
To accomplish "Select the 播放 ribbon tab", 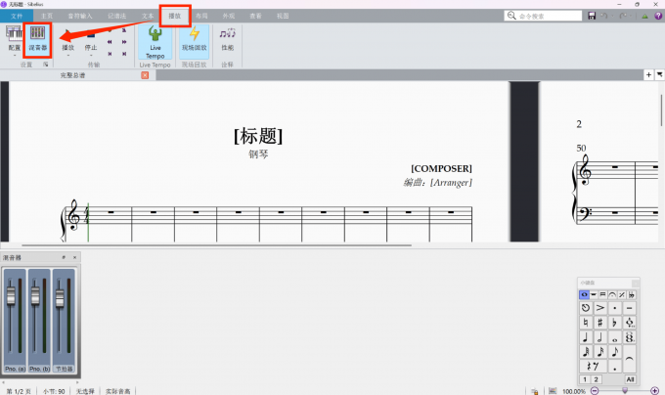I will tap(175, 16).
